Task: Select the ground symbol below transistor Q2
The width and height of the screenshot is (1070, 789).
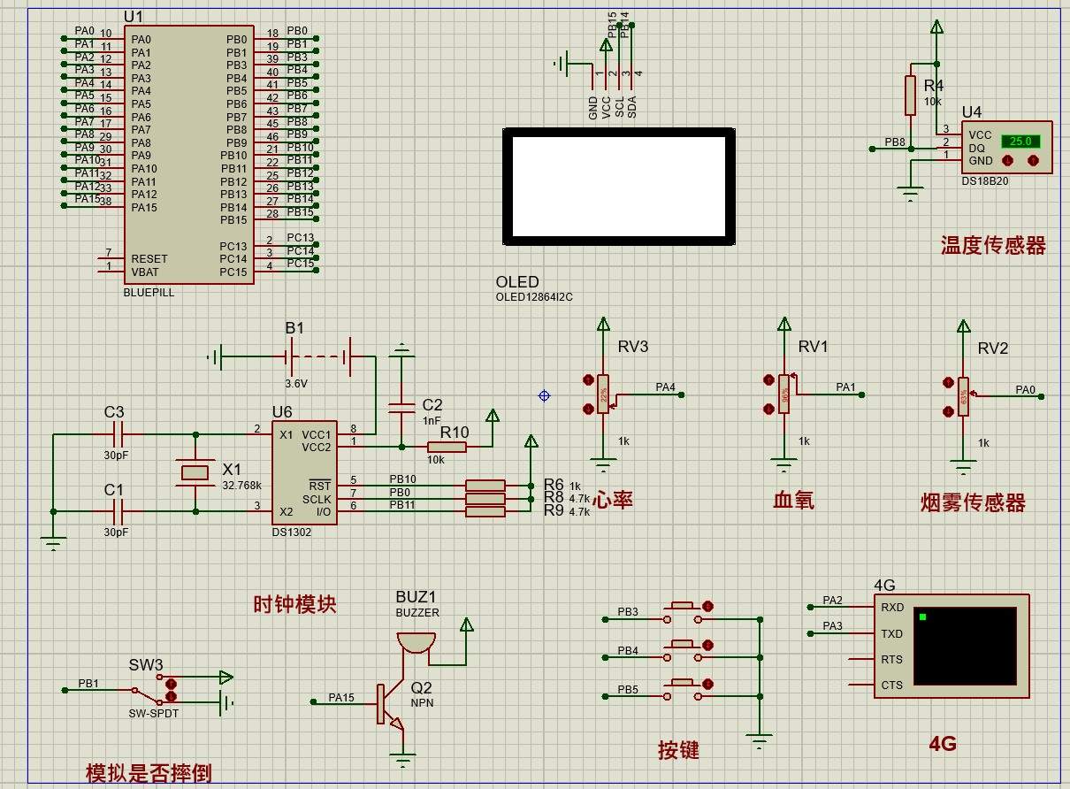Action: [x=403, y=760]
